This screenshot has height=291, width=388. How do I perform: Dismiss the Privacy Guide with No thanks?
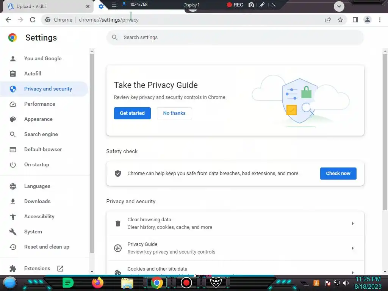tap(174, 113)
